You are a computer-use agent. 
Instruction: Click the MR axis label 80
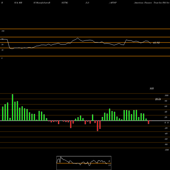[x=166, y=101]
